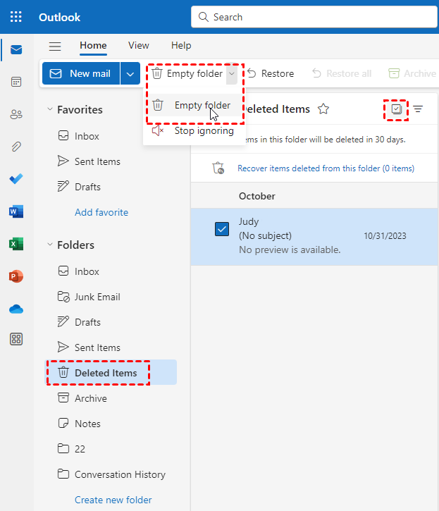
Task: Launch the Word app icon
Action: pyautogui.click(x=16, y=211)
